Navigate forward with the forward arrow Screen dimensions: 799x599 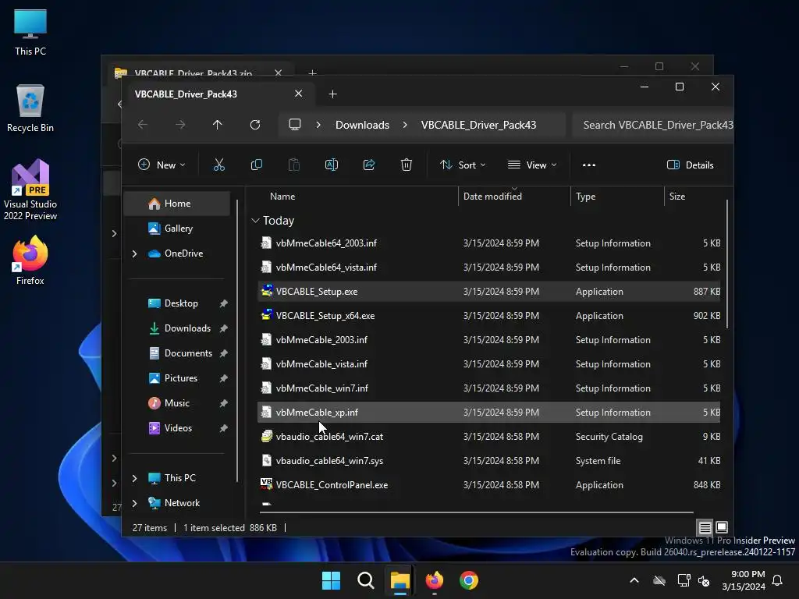[x=180, y=125]
